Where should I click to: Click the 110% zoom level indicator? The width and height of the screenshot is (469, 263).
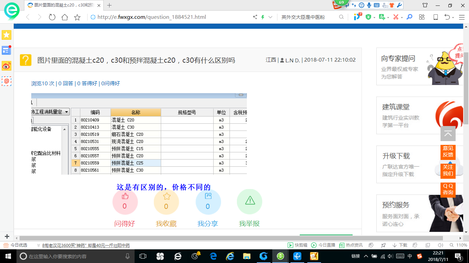[x=459, y=245]
